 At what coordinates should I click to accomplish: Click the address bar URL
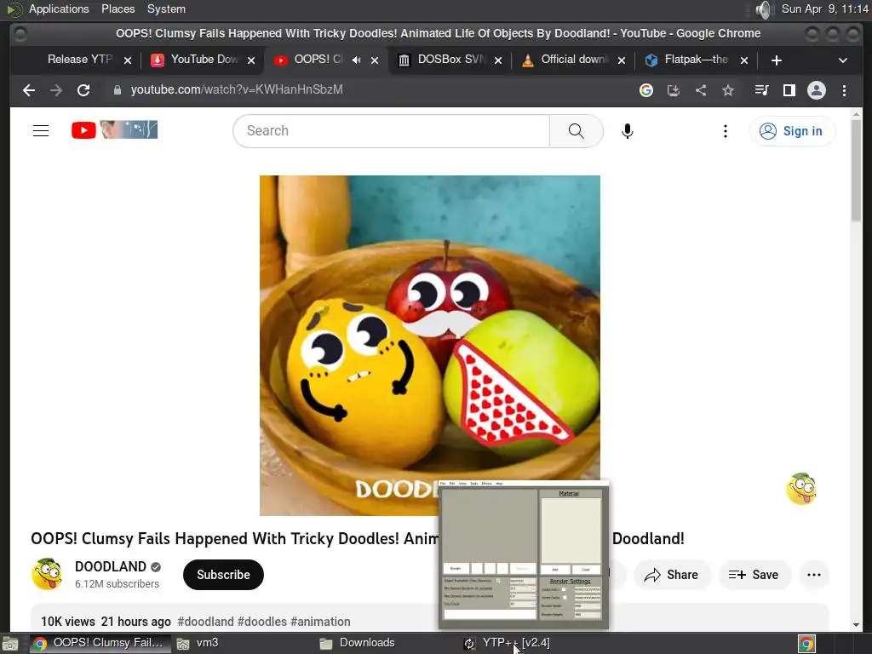click(237, 89)
